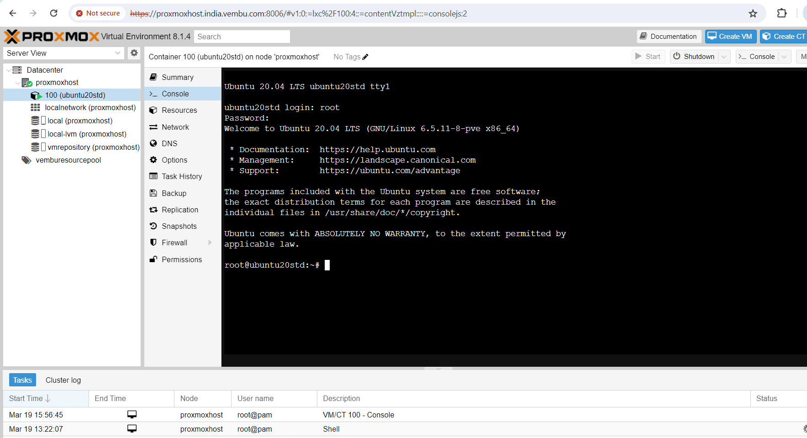Select the Shell task row

pos(405,429)
